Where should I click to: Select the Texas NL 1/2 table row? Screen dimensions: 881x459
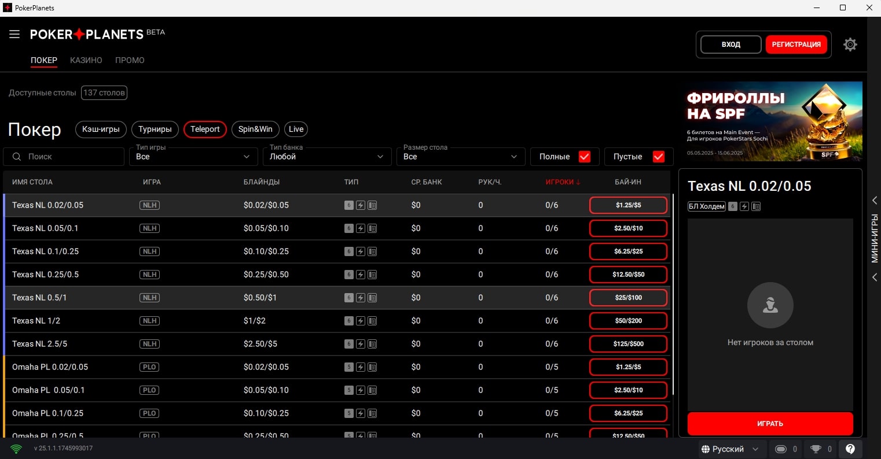pos(337,321)
